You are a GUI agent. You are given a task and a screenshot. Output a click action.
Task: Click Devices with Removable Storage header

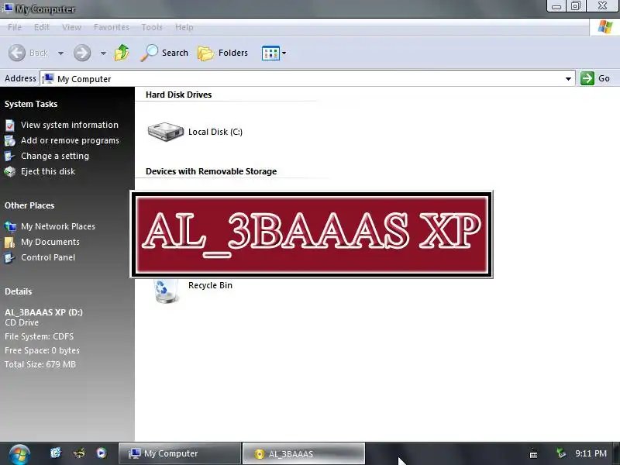coord(211,171)
